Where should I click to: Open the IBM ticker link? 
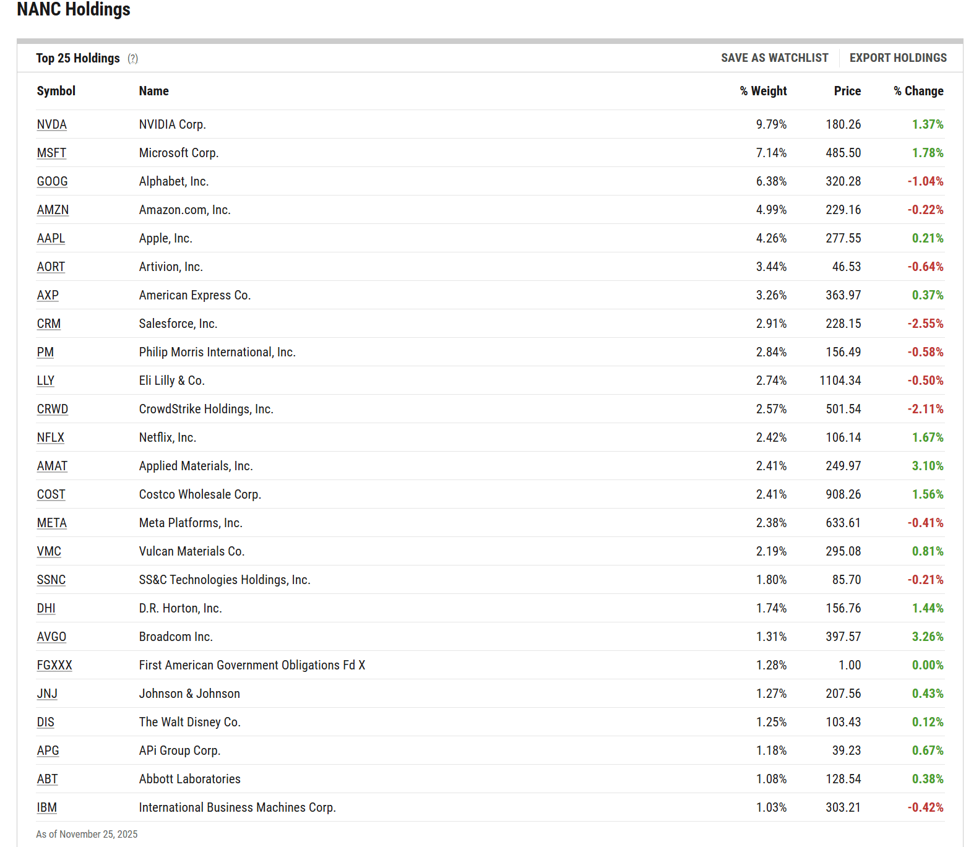point(46,807)
